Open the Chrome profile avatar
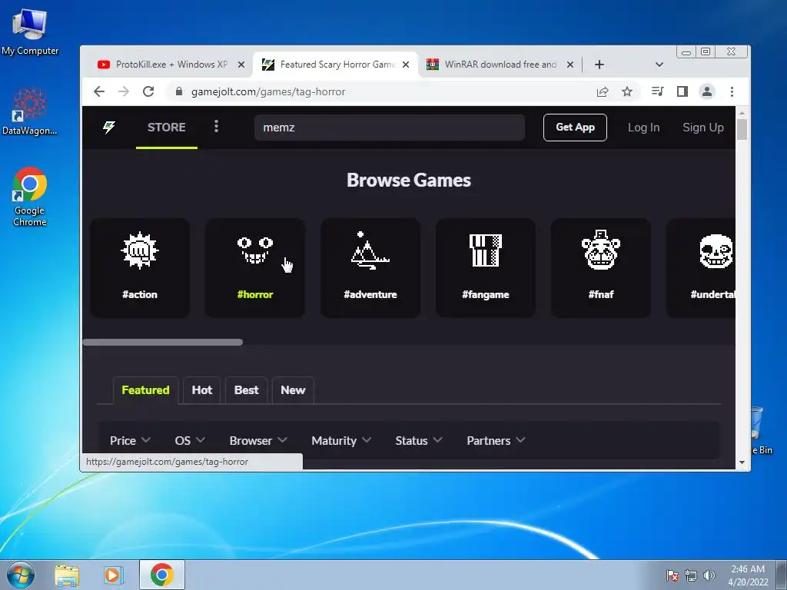 (x=707, y=91)
